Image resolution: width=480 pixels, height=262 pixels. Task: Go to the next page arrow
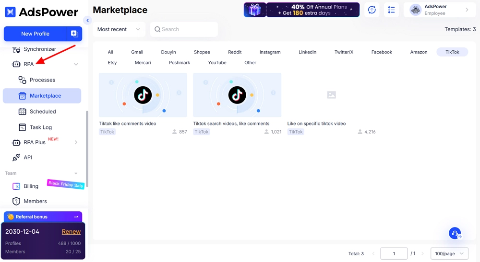point(423,253)
